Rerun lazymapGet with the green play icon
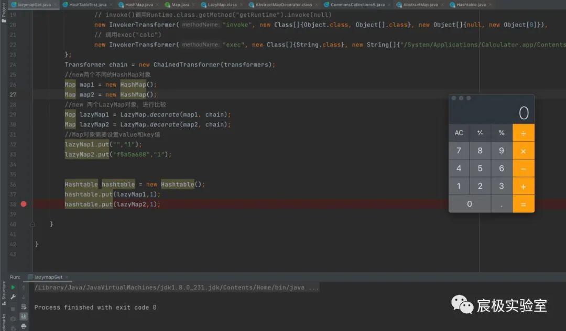Viewport: 566px width, 331px height. [x=13, y=287]
